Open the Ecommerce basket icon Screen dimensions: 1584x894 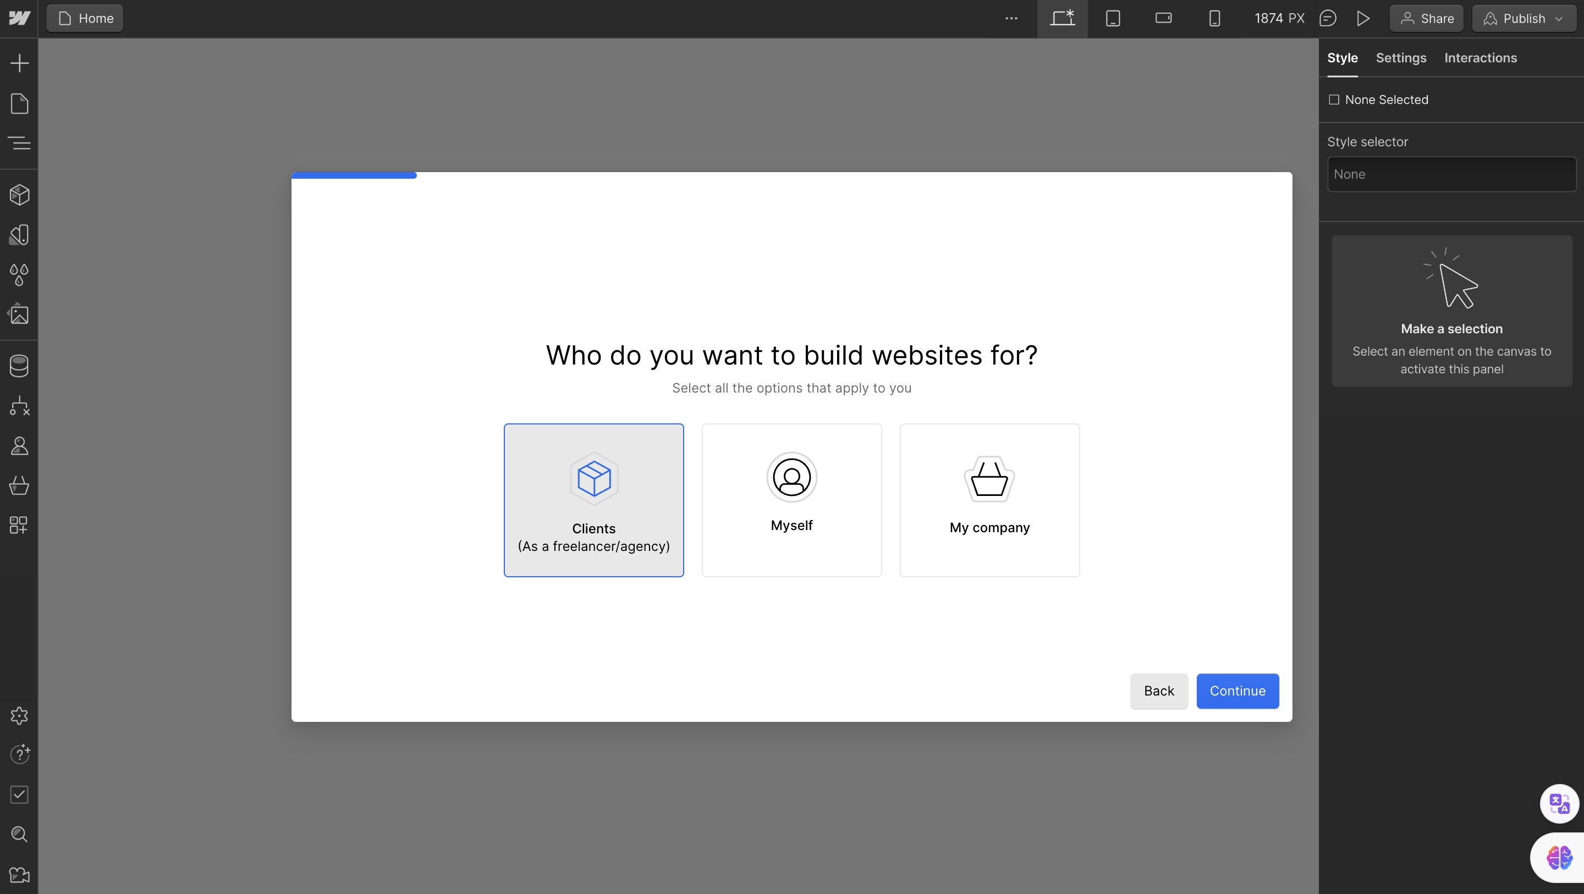click(19, 485)
